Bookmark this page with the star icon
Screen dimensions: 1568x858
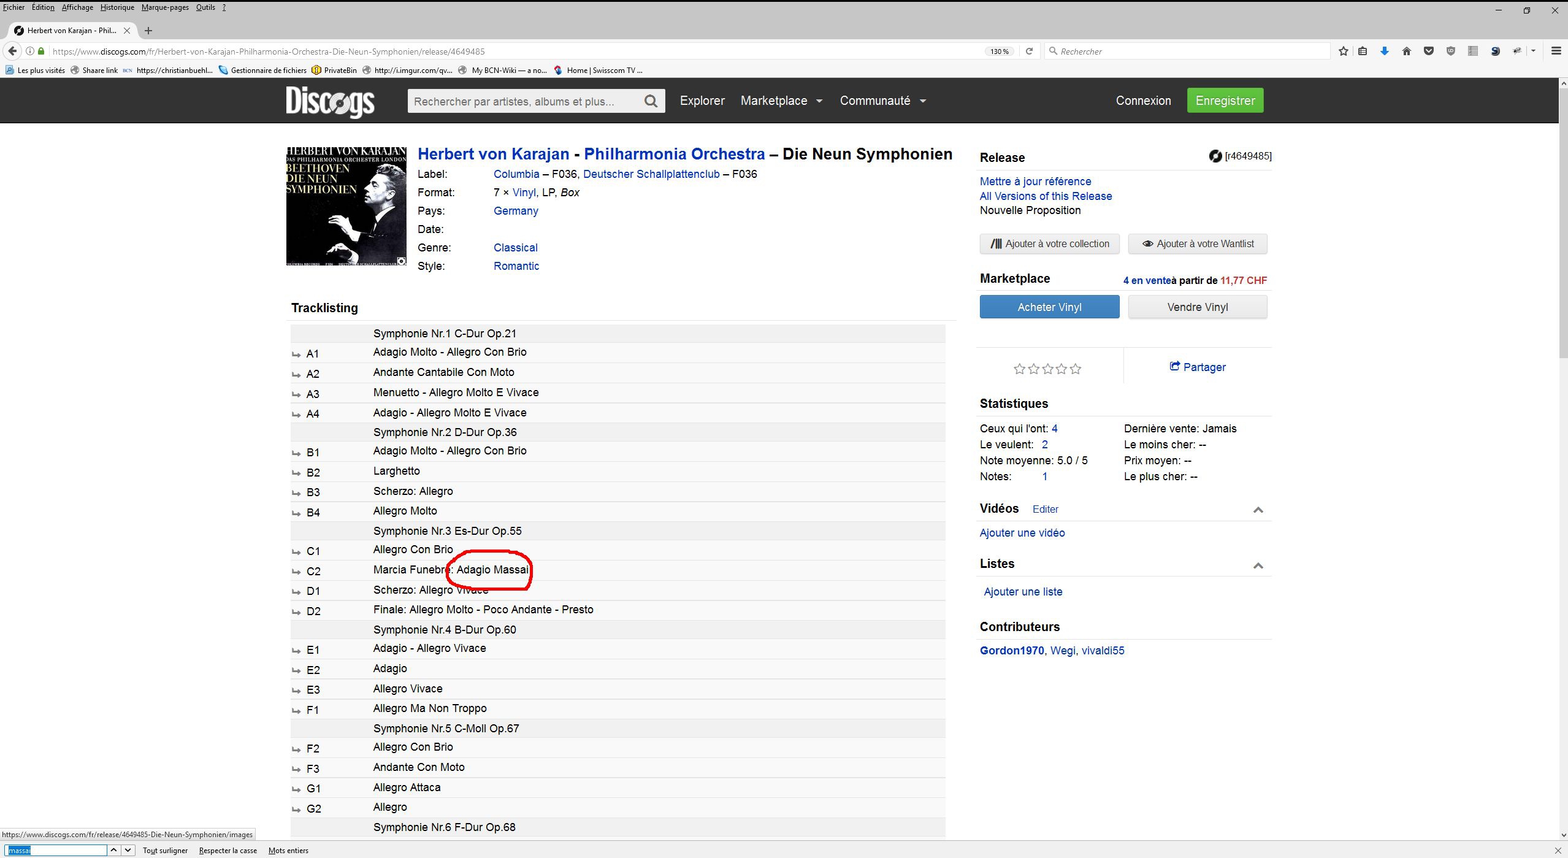click(1344, 51)
